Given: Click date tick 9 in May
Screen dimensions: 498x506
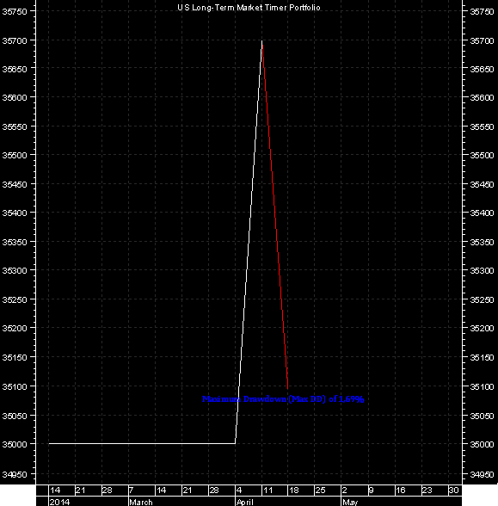Looking at the screenshot, I should [x=372, y=491].
